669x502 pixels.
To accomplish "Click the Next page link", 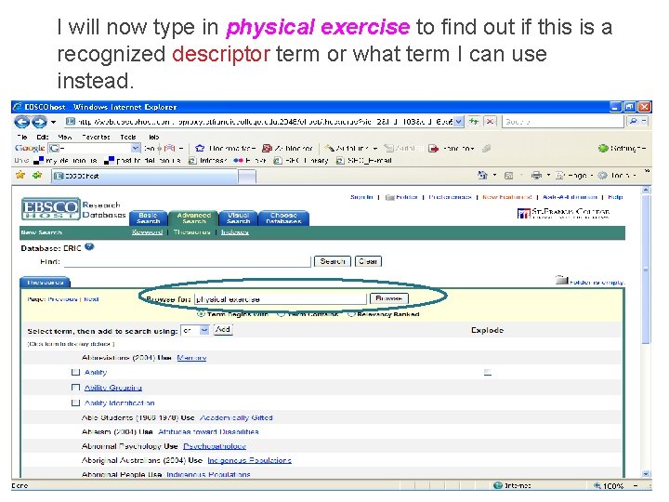I will click(x=91, y=299).
